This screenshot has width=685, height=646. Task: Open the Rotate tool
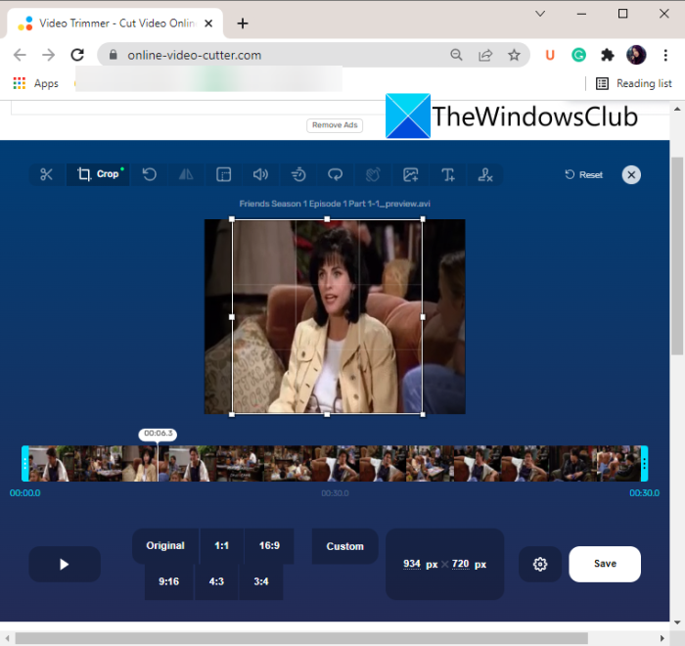150,174
